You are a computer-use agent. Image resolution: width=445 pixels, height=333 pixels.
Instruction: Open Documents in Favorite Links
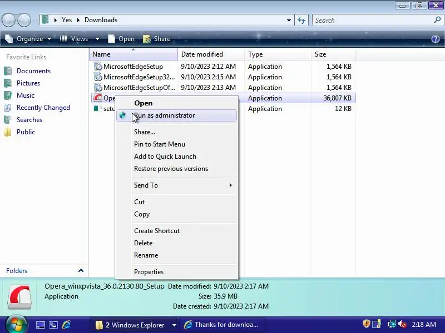33,71
